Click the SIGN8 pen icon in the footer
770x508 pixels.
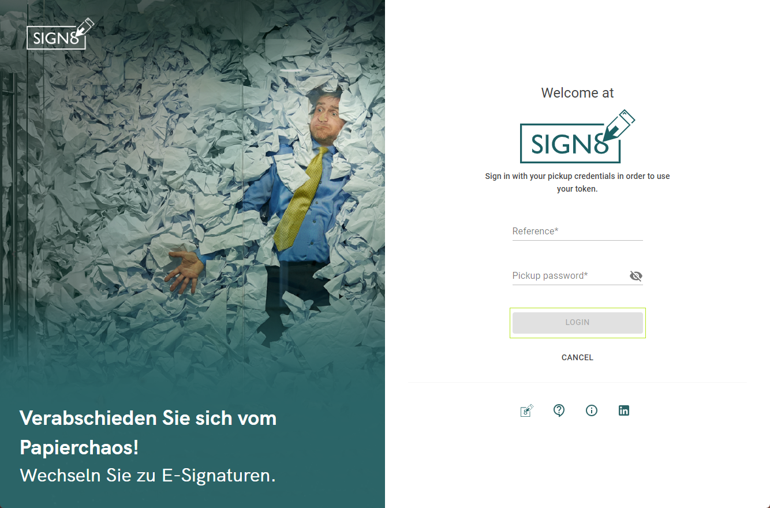[x=526, y=410]
